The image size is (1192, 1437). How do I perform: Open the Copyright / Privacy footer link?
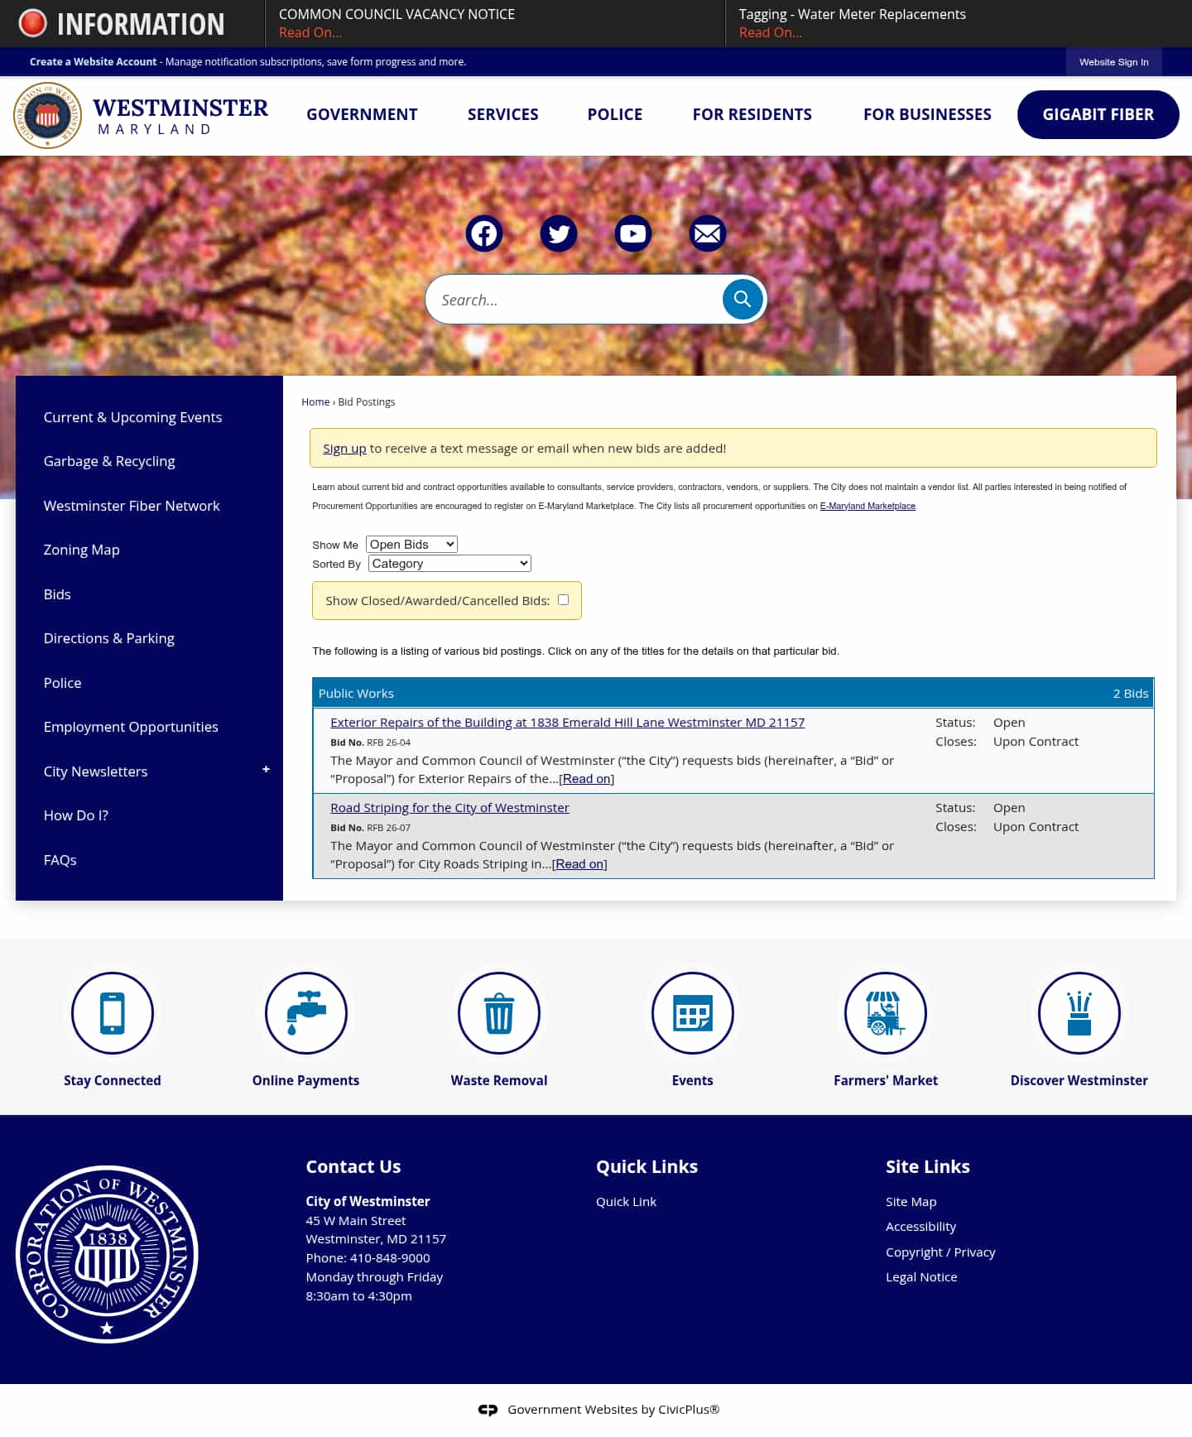pos(940,1252)
